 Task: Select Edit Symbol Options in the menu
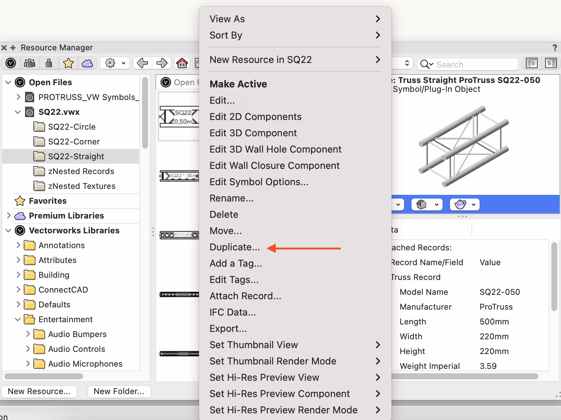(259, 181)
